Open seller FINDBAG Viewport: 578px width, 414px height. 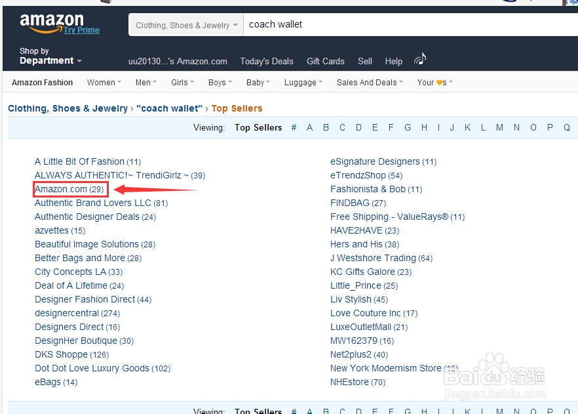358,203
